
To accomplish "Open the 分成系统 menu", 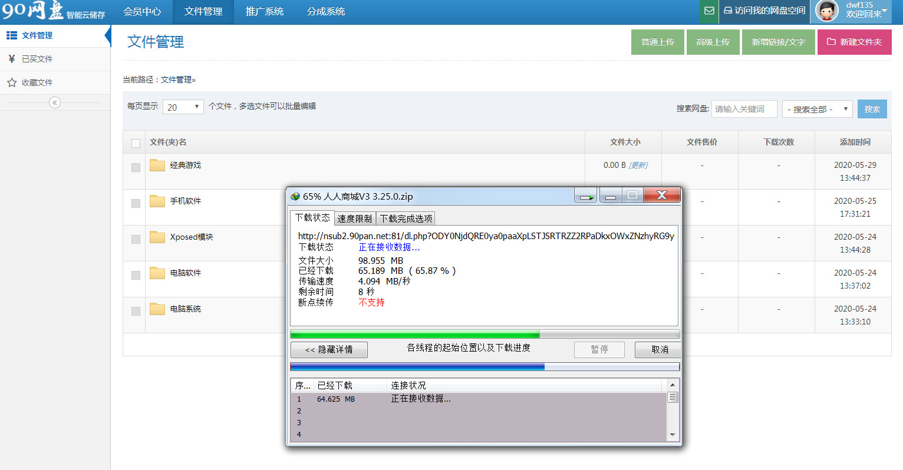I will click(x=326, y=12).
